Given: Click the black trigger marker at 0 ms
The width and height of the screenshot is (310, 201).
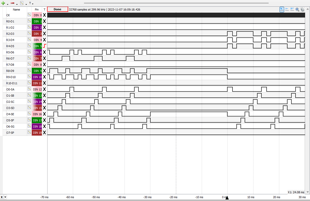Looking at the screenshot, I should click(227, 197).
